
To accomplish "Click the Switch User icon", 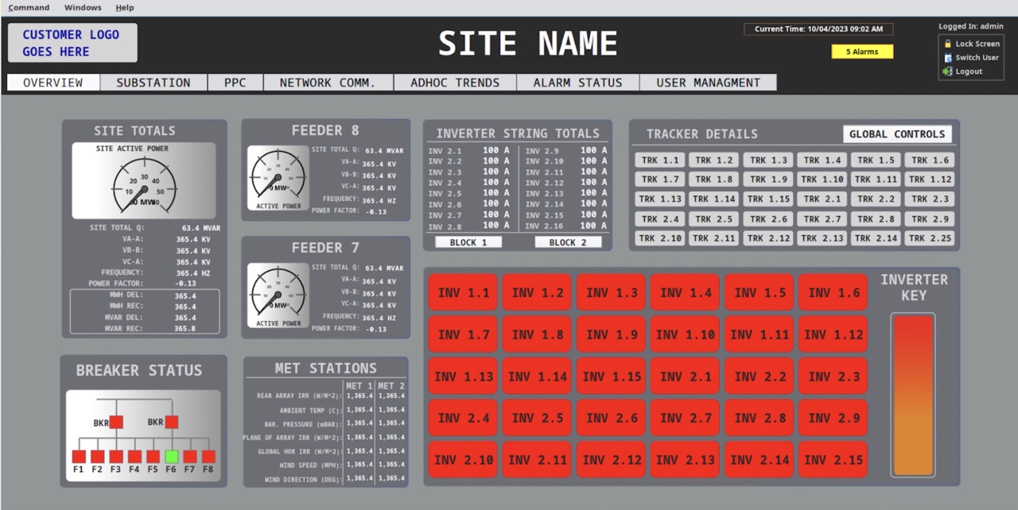I will pyautogui.click(x=947, y=58).
